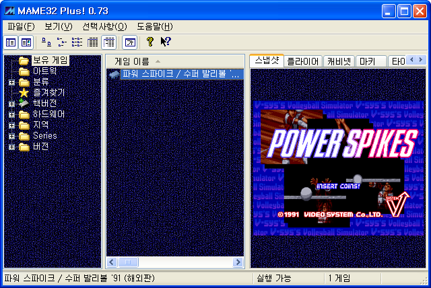
Task: Open help with yellow question mark icon
Action: click(x=150, y=42)
